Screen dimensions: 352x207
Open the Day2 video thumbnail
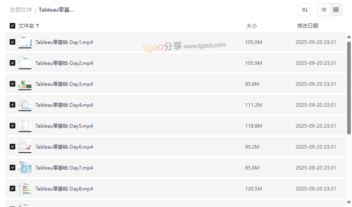pyautogui.click(x=25, y=63)
